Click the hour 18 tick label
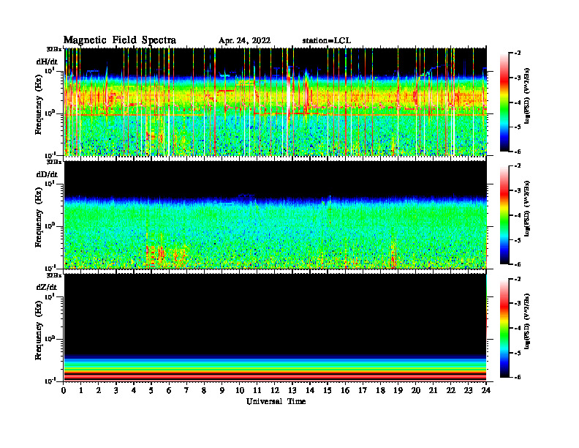The image size is (579, 448). point(380,390)
